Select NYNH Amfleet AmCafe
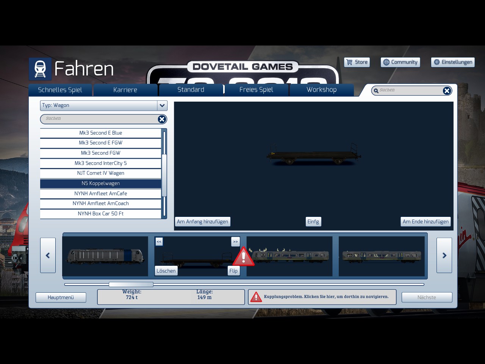 tap(101, 193)
